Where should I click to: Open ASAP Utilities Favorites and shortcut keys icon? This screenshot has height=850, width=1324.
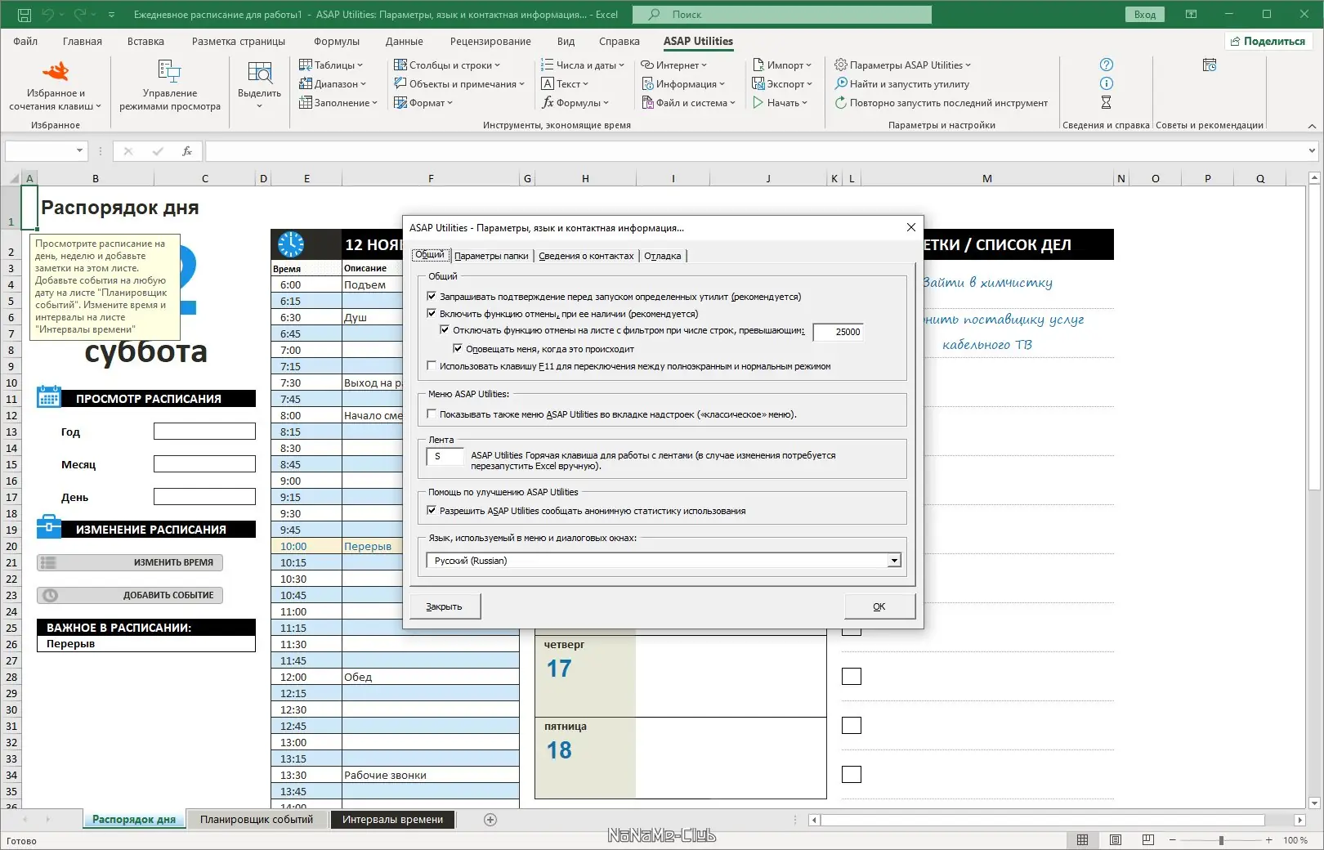pos(56,72)
